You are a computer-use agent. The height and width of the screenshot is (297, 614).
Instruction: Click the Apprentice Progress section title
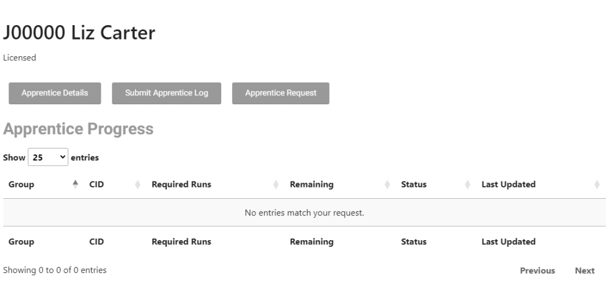[79, 129]
